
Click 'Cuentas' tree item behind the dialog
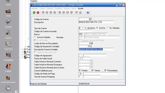coord(34,1)
